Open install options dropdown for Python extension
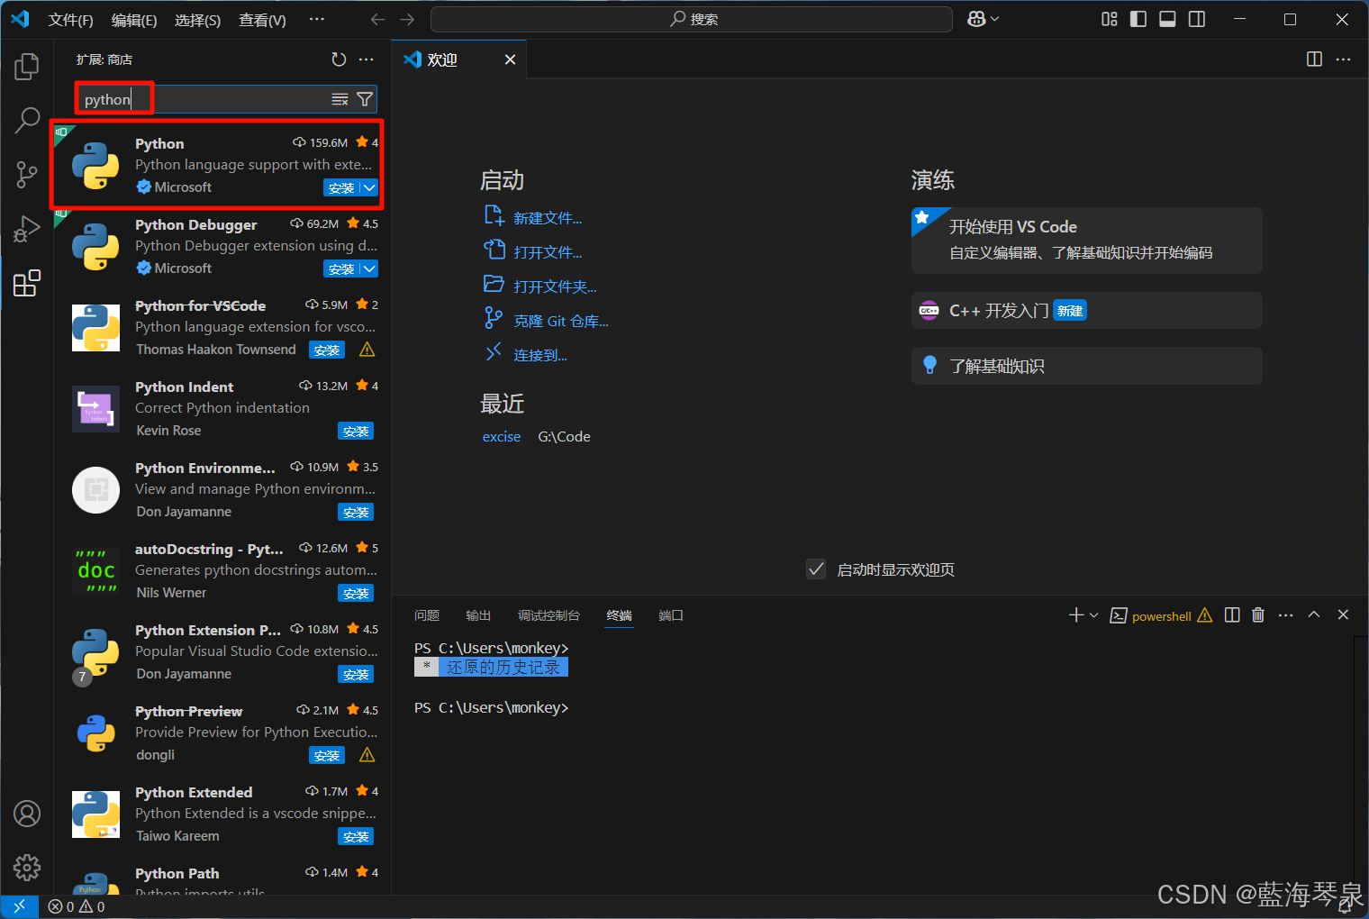The width and height of the screenshot is (1369, 919). 369,187
